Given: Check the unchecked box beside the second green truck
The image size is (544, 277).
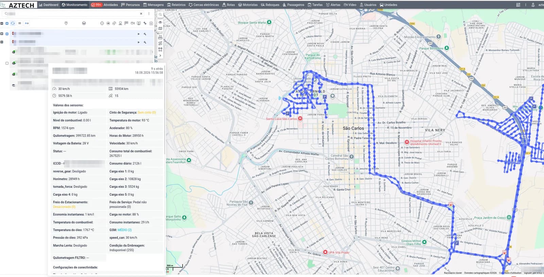Looking at the screenshot, I should pos(7,63).
